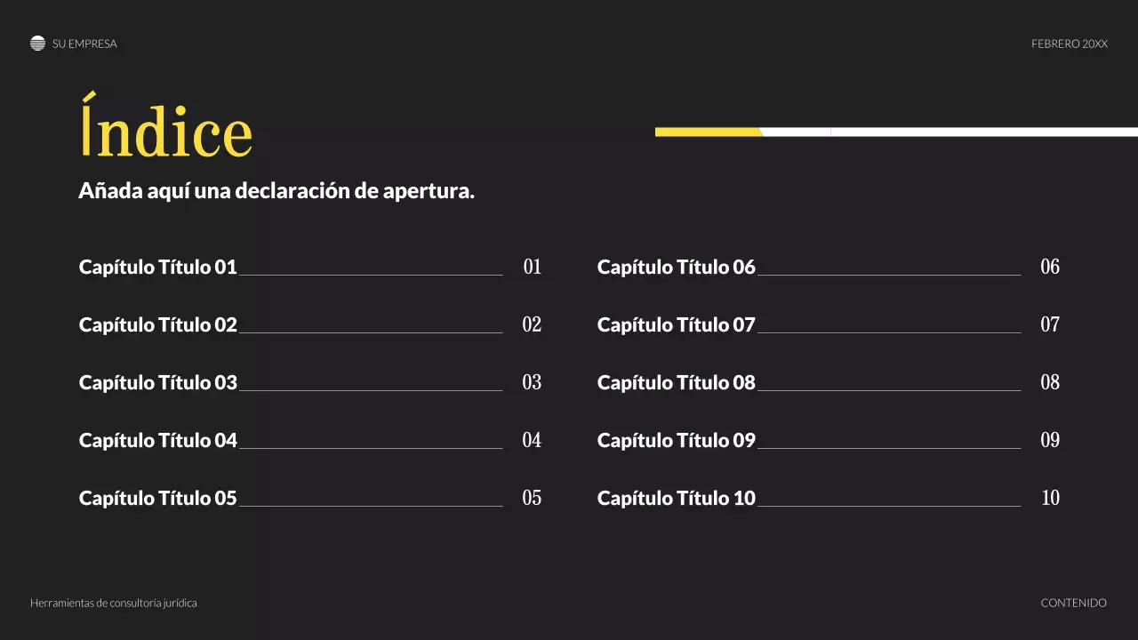The width and height of the screenshot is (1138, 640).
Task: Click page number 09
Action: point(1050,440)
